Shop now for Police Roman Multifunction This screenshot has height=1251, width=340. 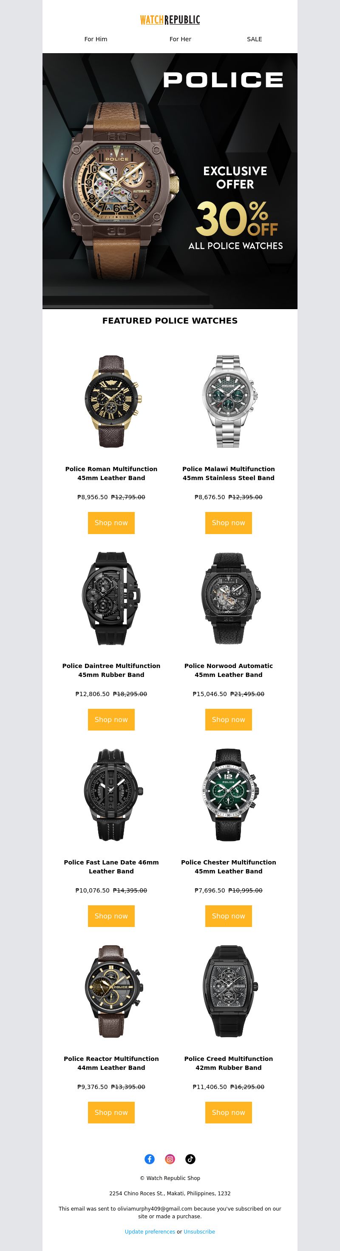pyautogui.click(x=111, y=523)
